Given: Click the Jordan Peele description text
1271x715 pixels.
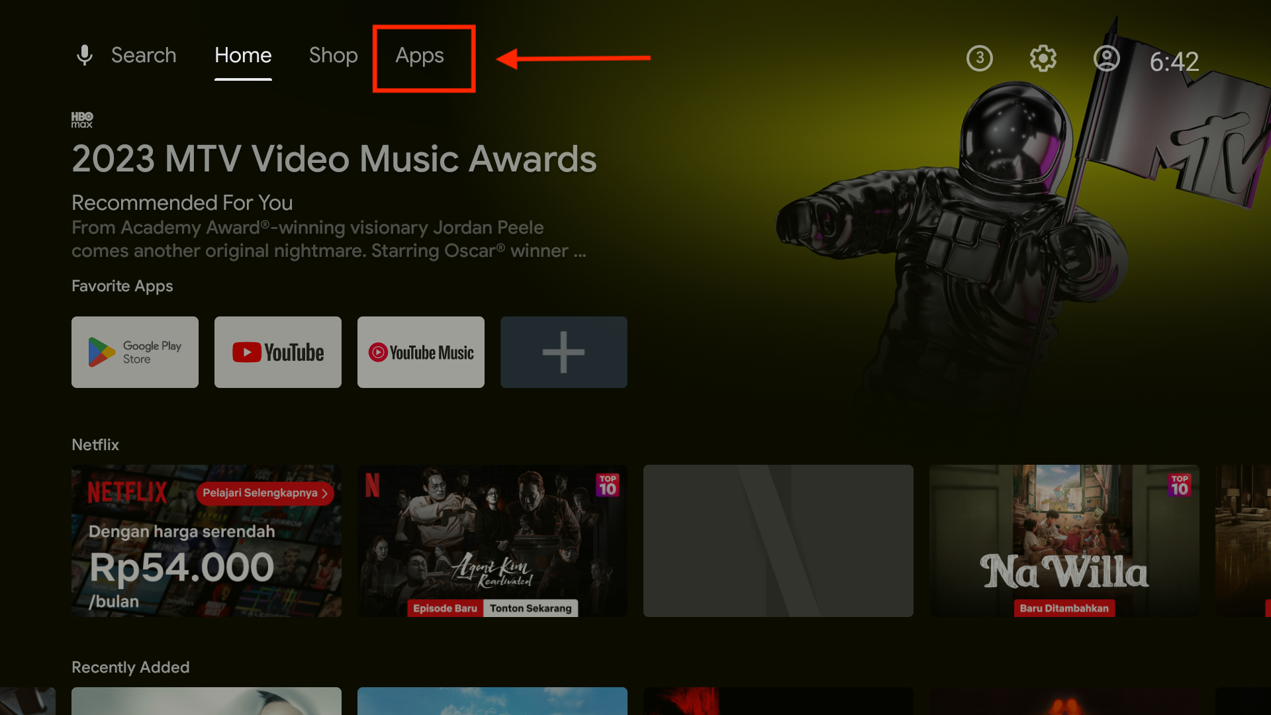Looking at the screenshot, I should coord(329,239).
